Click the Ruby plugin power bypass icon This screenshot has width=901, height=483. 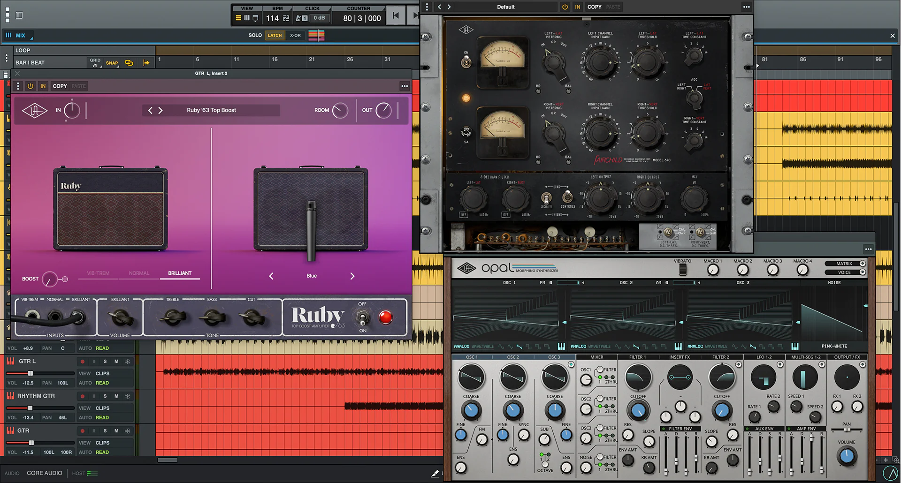(31, 86)
